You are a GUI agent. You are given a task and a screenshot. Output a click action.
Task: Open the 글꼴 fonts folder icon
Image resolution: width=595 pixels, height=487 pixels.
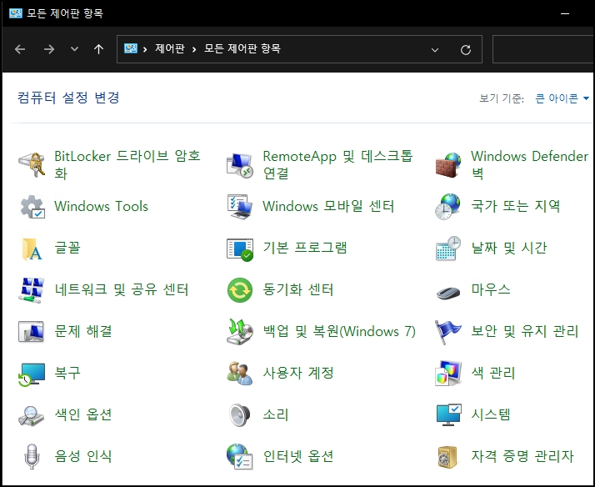coord(32,249)
